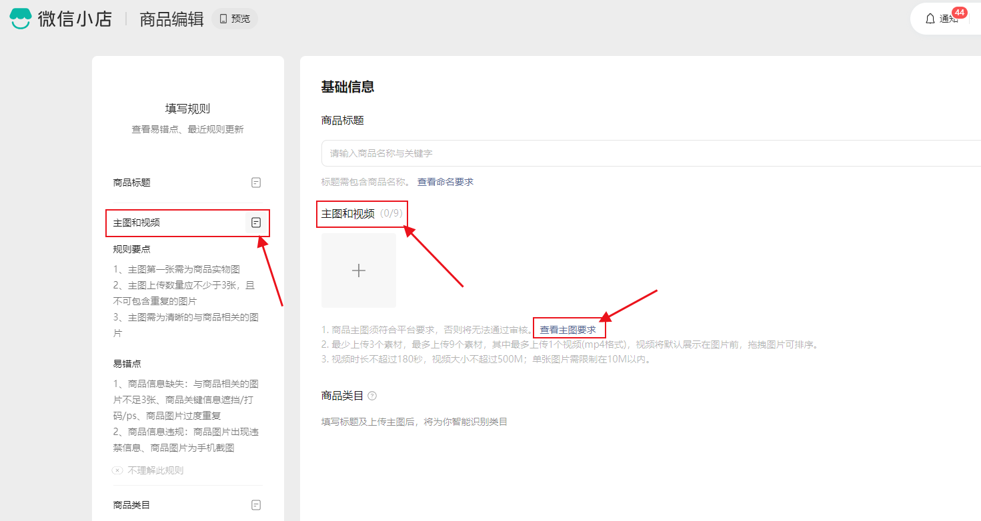Select 主图和视频 in the rules sidebar
981x521 pixels.
tap(137, 223)
